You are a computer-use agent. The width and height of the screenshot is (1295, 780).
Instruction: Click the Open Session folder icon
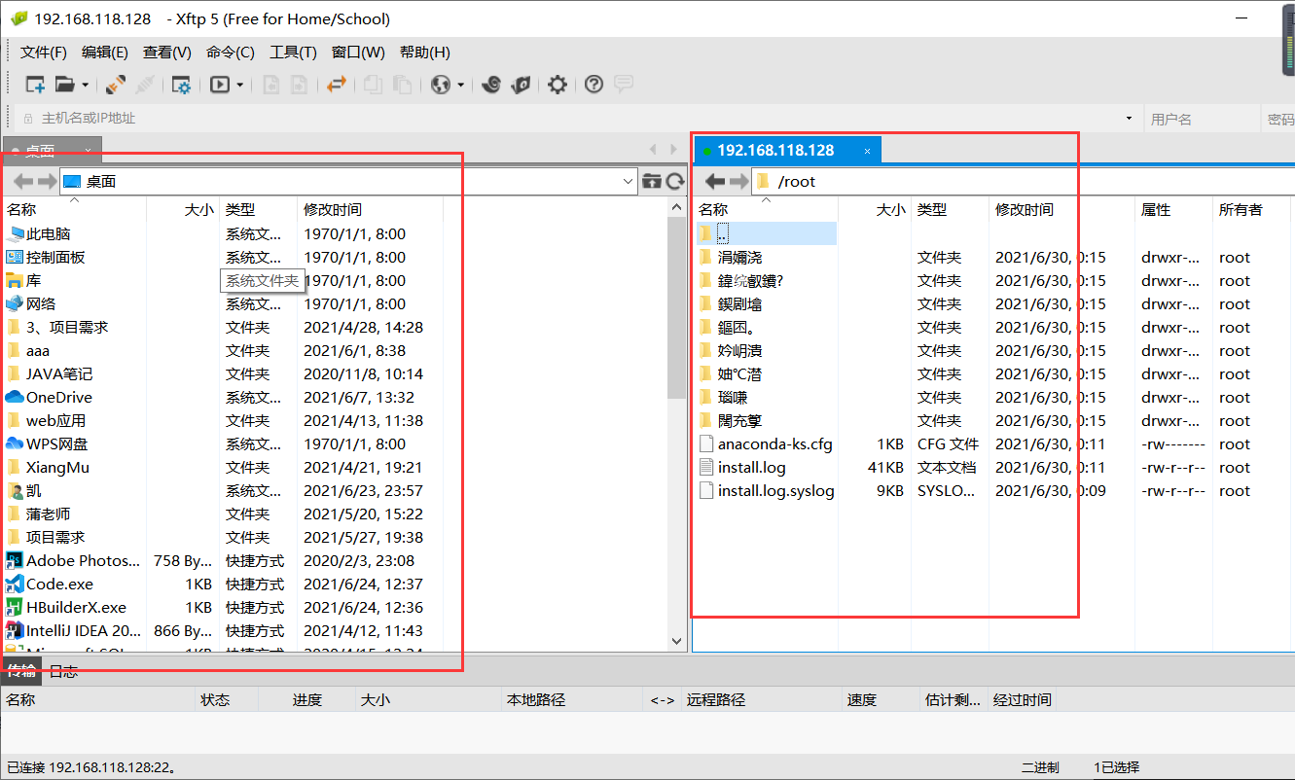pyautogui.click(x=65, y=85)
